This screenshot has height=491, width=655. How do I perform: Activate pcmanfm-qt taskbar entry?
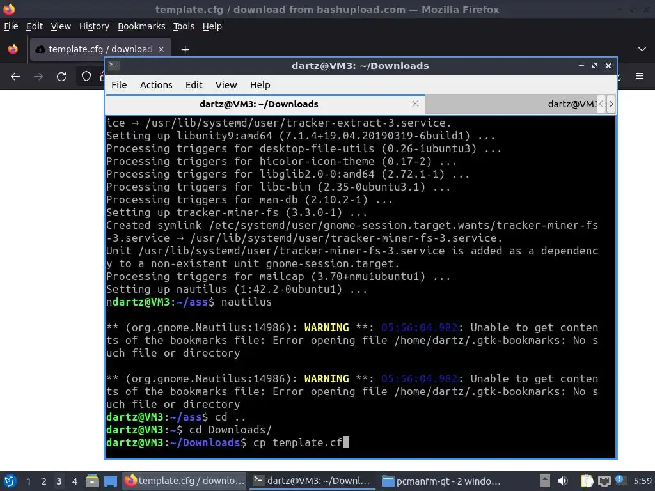click(441, 481)
